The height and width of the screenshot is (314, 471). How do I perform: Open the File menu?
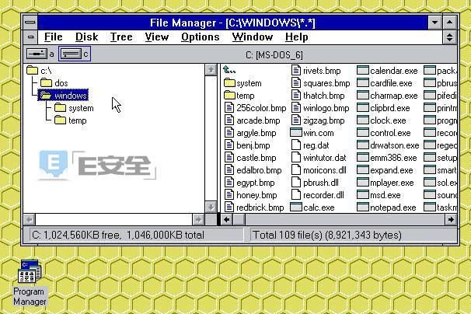54,37
